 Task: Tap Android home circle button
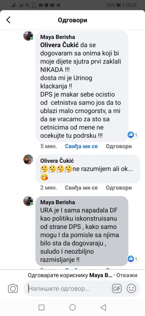[x=73, y=307]
